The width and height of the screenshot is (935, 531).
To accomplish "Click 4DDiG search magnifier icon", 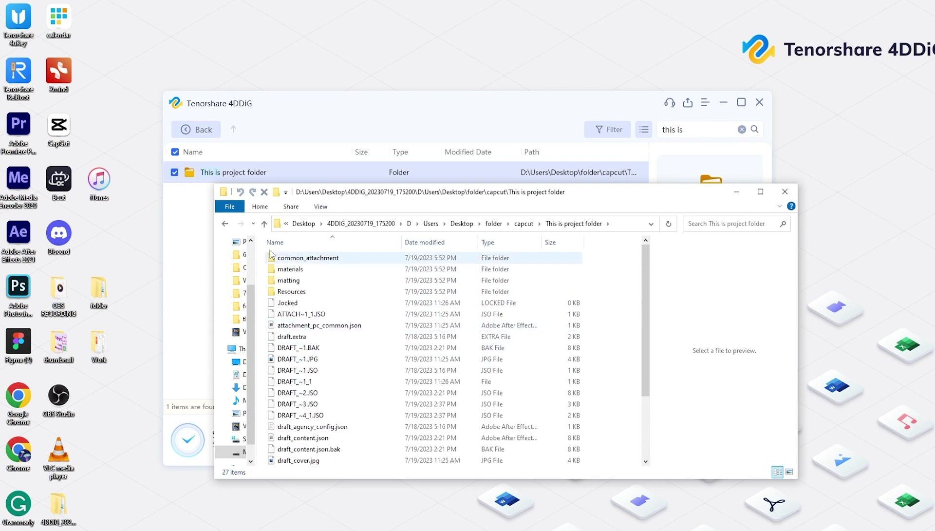I will [x=755, y=129].
